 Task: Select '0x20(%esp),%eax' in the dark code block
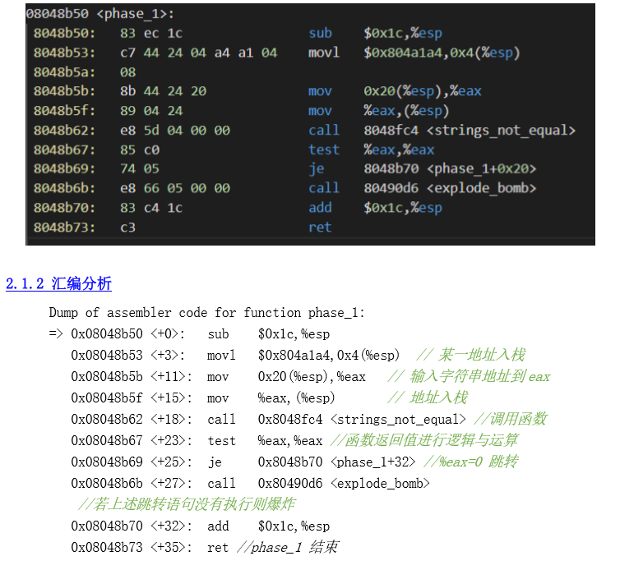[423, 91]
